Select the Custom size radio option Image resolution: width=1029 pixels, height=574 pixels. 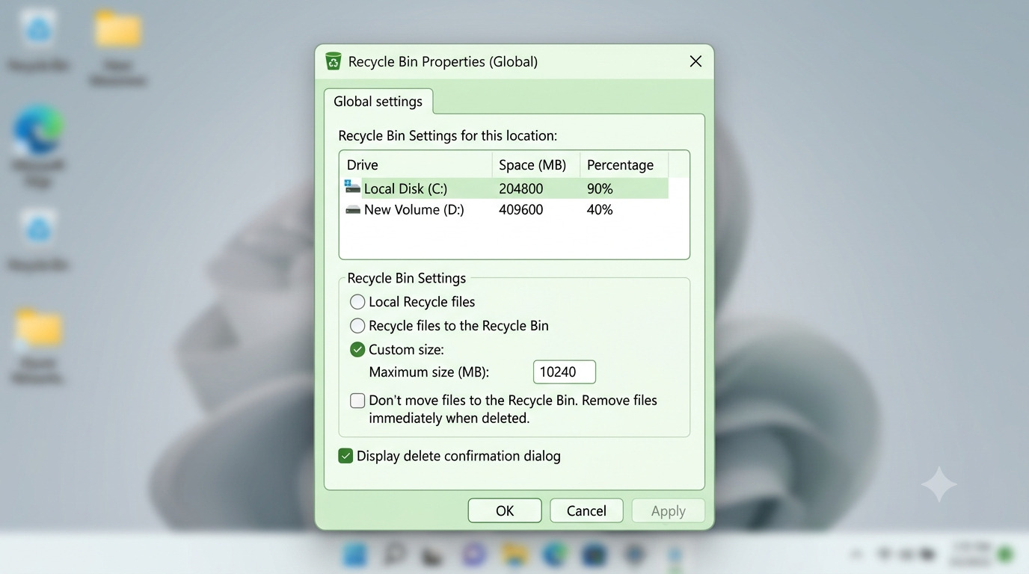pyautogui.click(x=357, y=350)
